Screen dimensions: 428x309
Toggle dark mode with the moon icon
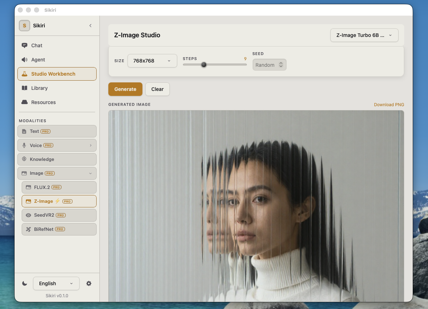click(x=25, y=283)
